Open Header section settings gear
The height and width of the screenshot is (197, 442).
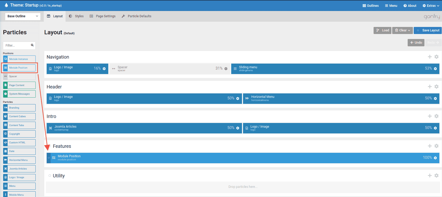436,87
